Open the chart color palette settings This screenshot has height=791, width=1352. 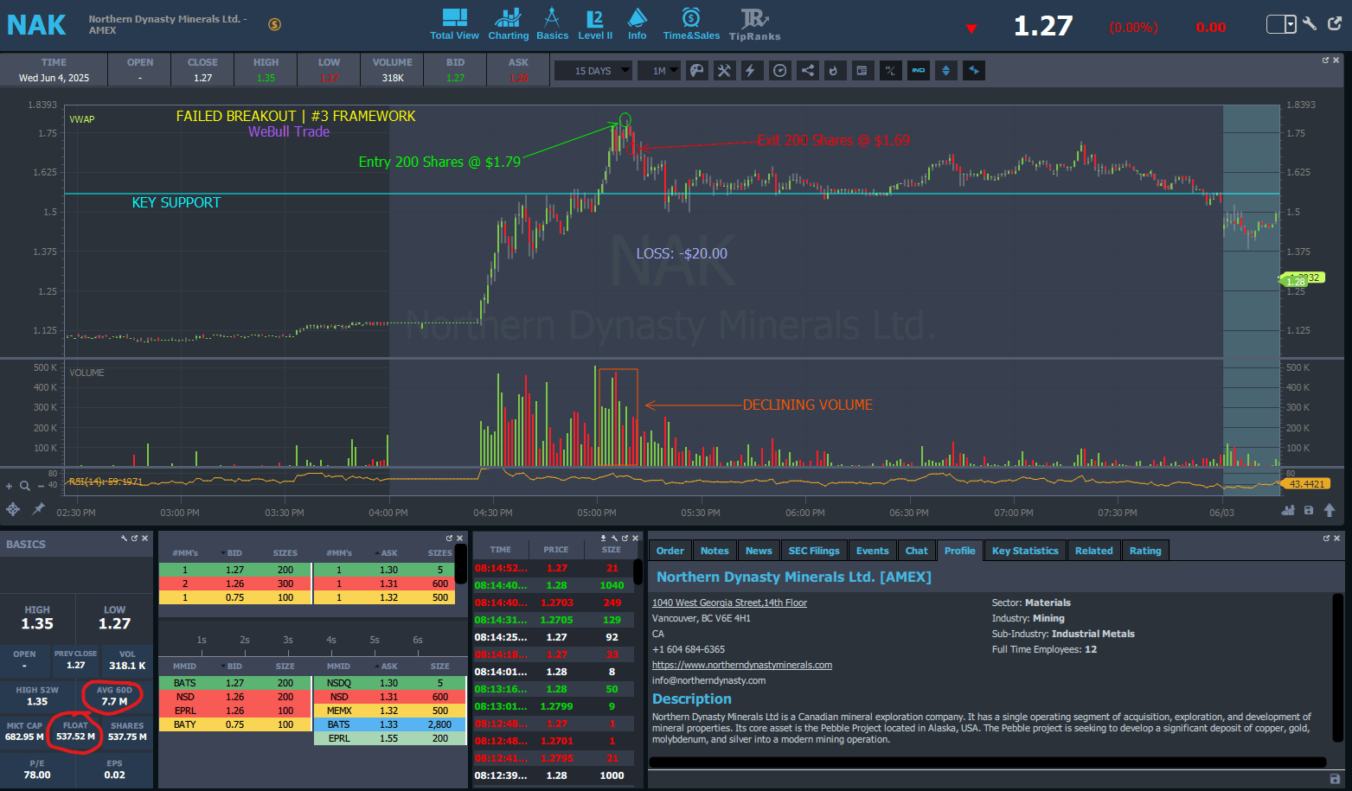click(696, 71)
